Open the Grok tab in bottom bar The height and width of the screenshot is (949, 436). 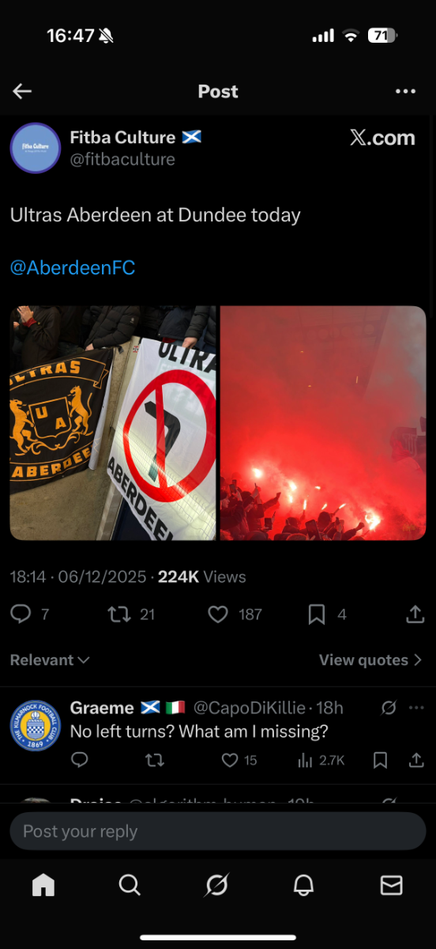point(216,886)
